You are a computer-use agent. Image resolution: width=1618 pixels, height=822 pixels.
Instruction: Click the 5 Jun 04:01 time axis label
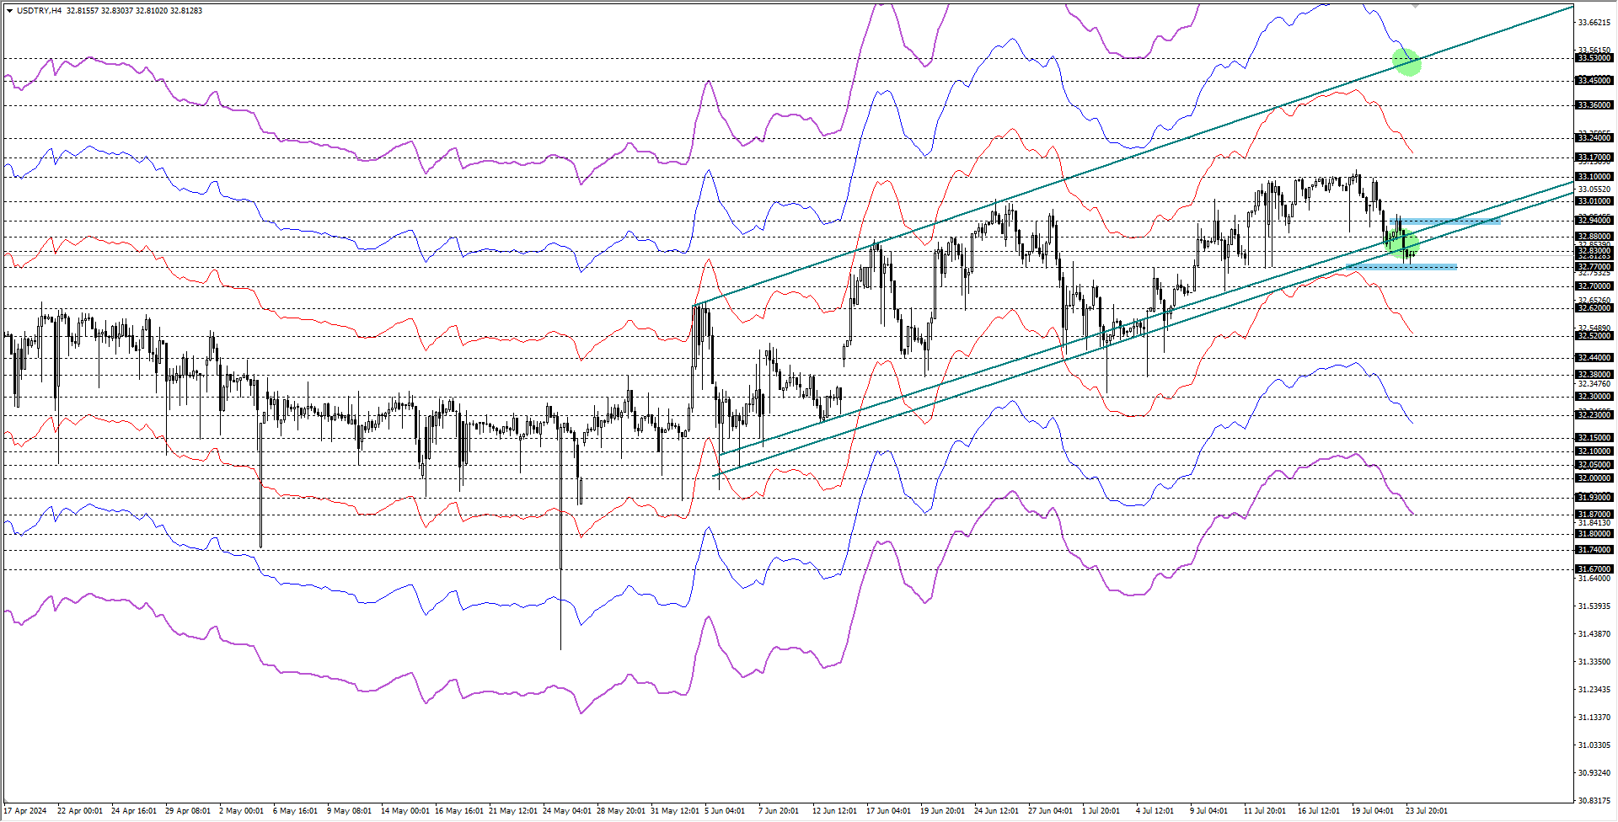point(725,811)
